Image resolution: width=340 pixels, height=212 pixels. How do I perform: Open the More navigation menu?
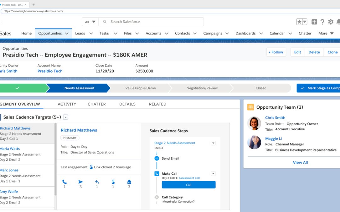tap(326, 33)
